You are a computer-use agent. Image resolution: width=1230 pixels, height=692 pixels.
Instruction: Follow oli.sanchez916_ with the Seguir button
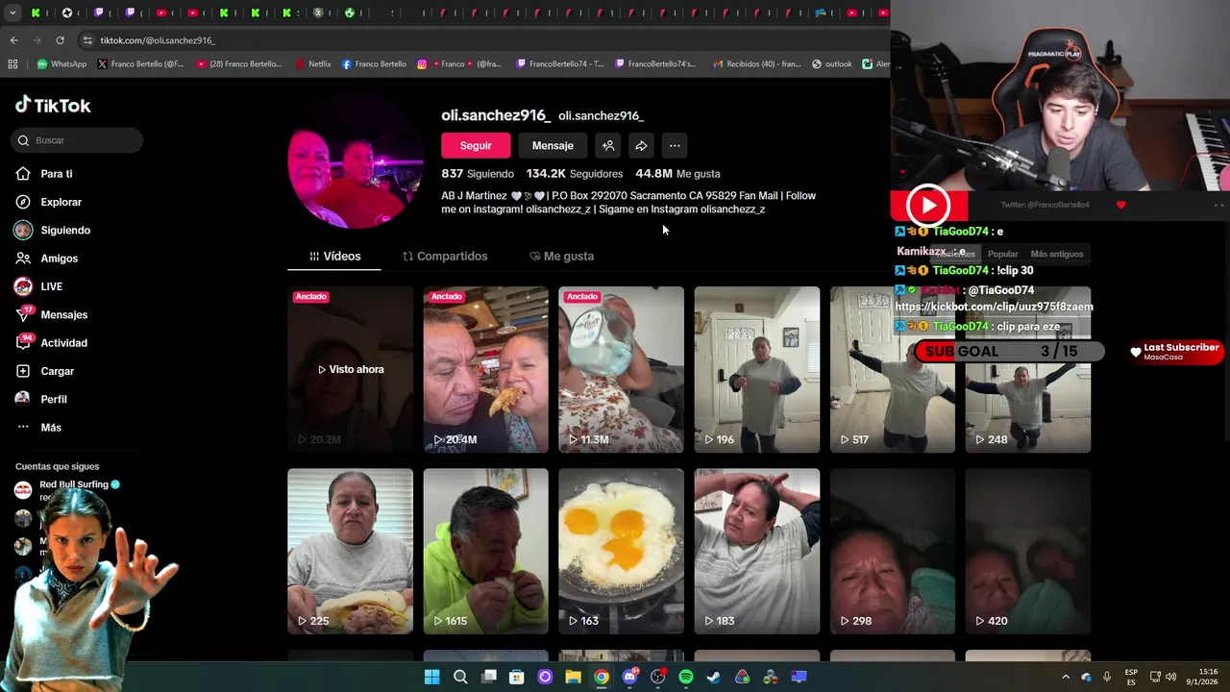[476, 146]
